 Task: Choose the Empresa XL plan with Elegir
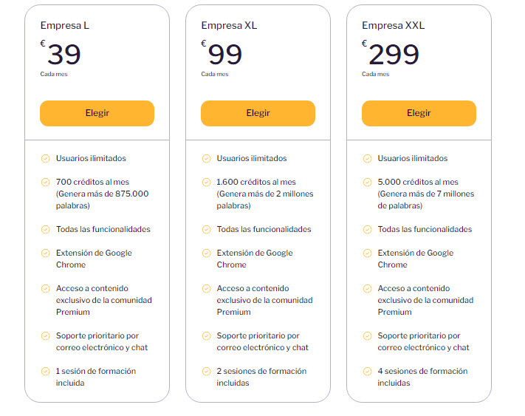[x=258, y=113]
